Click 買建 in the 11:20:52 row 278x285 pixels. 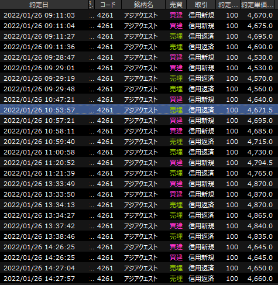176,163
